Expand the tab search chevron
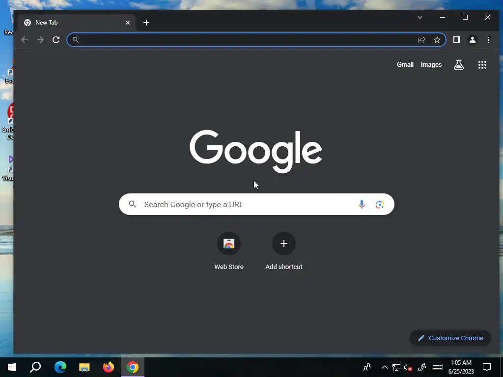Viewport: 503px width, 377px height. point(420,17)
